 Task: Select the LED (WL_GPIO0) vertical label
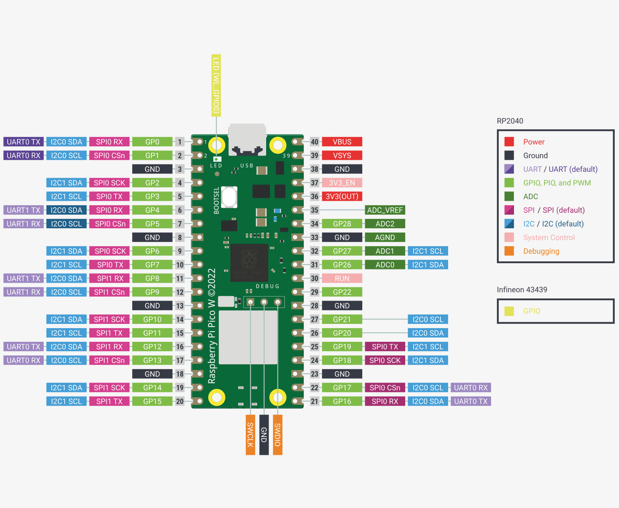(216, 86)
